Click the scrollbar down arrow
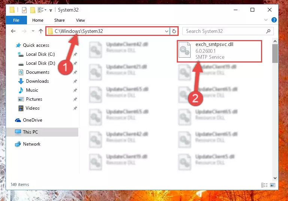 (x=275, y=178)
